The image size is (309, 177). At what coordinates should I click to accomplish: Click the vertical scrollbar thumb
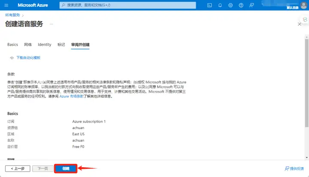[x=306, y=83]
